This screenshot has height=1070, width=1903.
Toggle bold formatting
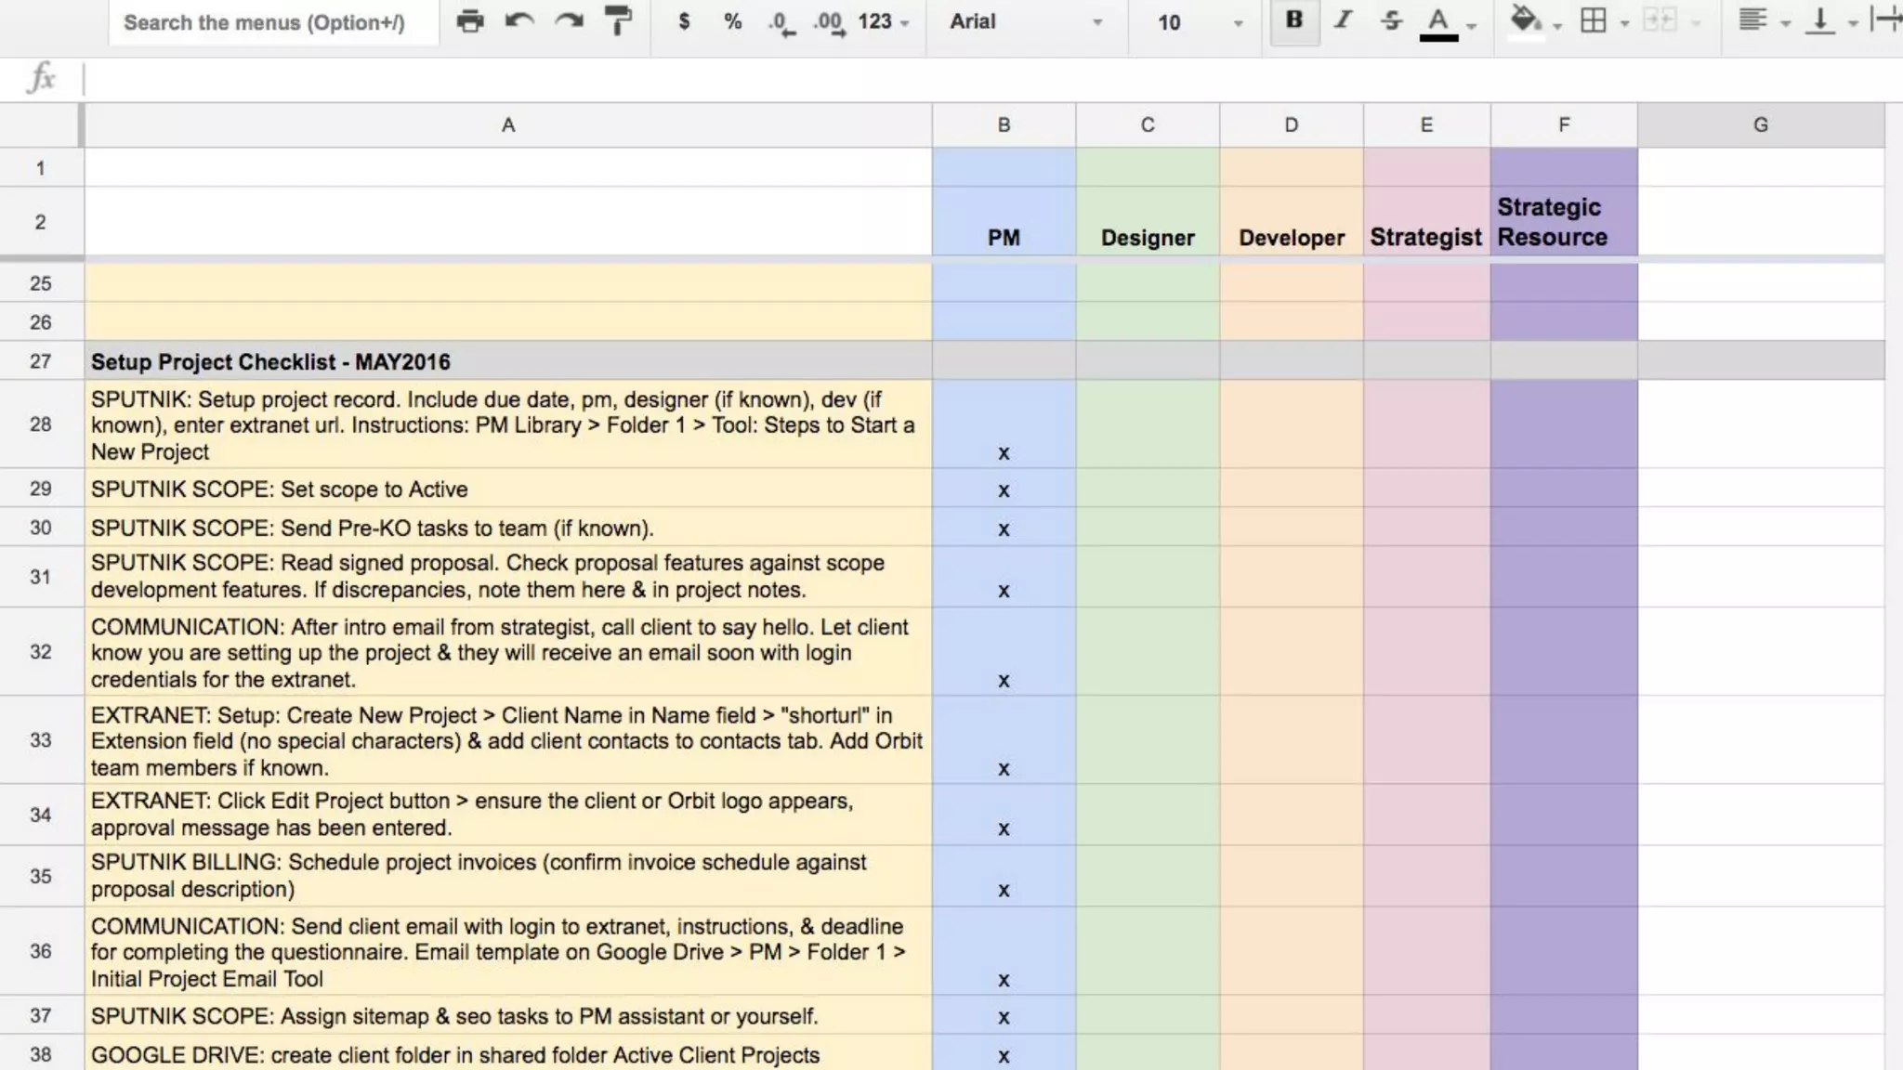click(x=1293, y=20)
